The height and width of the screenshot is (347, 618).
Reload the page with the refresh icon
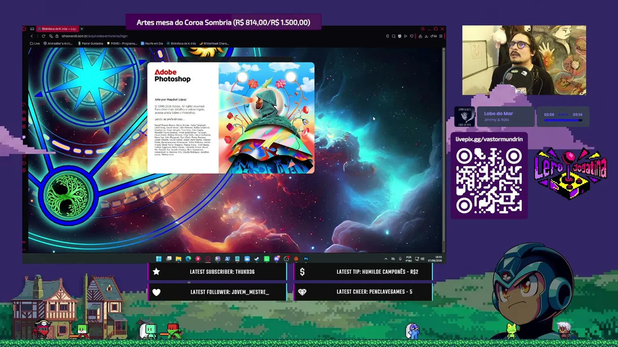(x=43, y=36)
